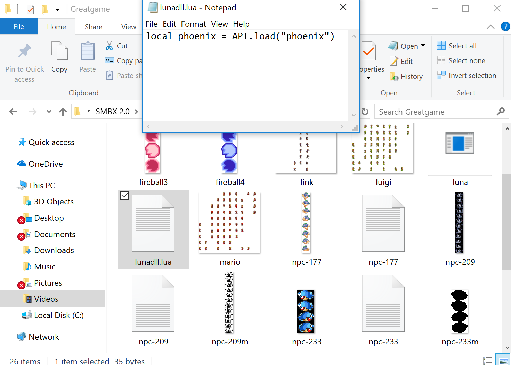
Task: Open OneDrive in navigation pane
Action: tap(40, 164)
